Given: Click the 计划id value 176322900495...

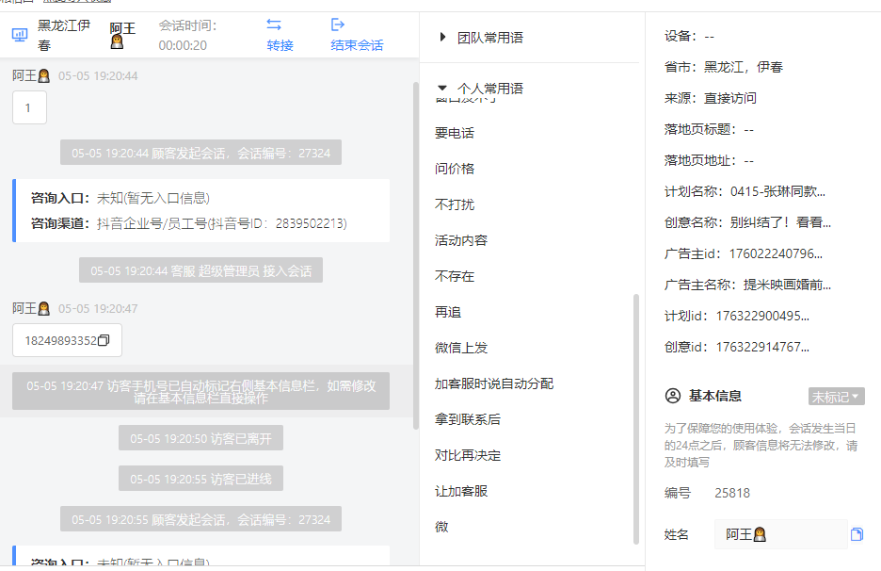Looking at the screenshot, I should tap(762, 316).
